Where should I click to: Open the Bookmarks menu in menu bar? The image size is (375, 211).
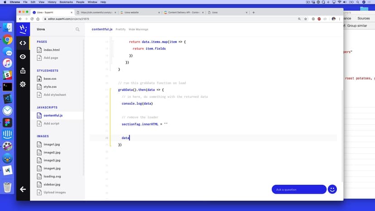[66, 2]
